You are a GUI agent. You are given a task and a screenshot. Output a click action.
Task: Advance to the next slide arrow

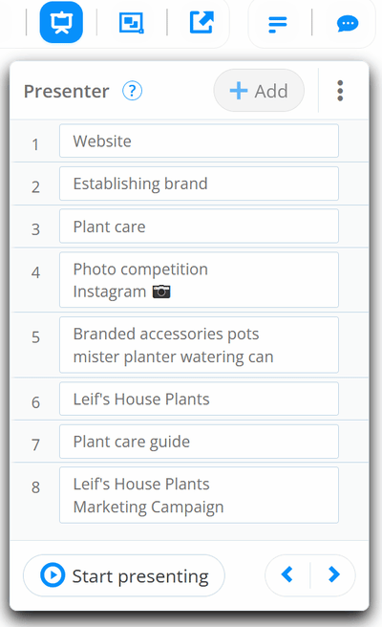click(x=333, y=575)
